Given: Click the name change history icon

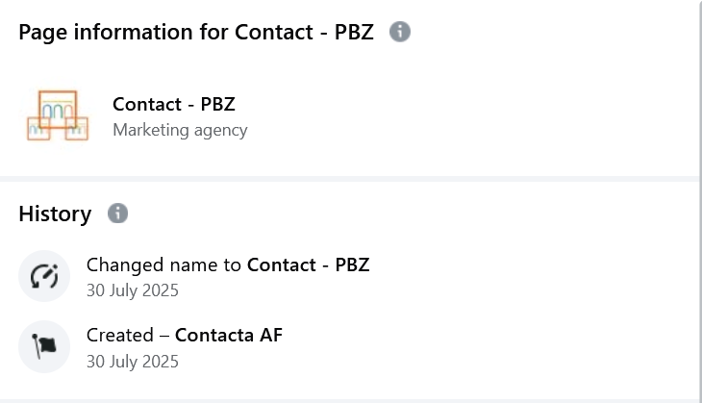Looking at the screenshot, I should (44, 276).
